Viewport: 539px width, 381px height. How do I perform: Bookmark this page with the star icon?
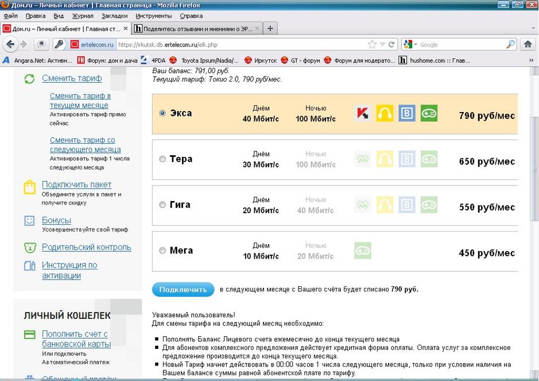372,44
